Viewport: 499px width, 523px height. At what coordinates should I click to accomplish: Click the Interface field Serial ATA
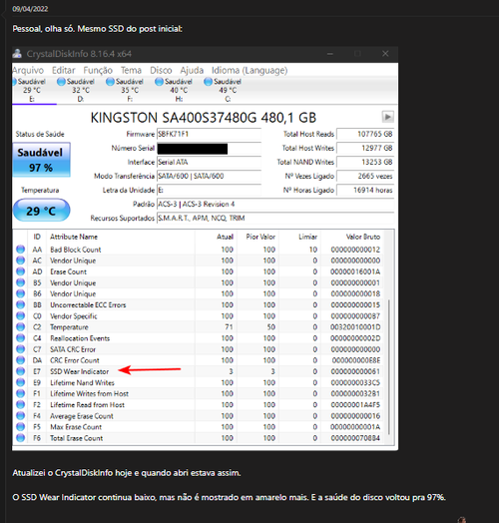click(209, 162)
